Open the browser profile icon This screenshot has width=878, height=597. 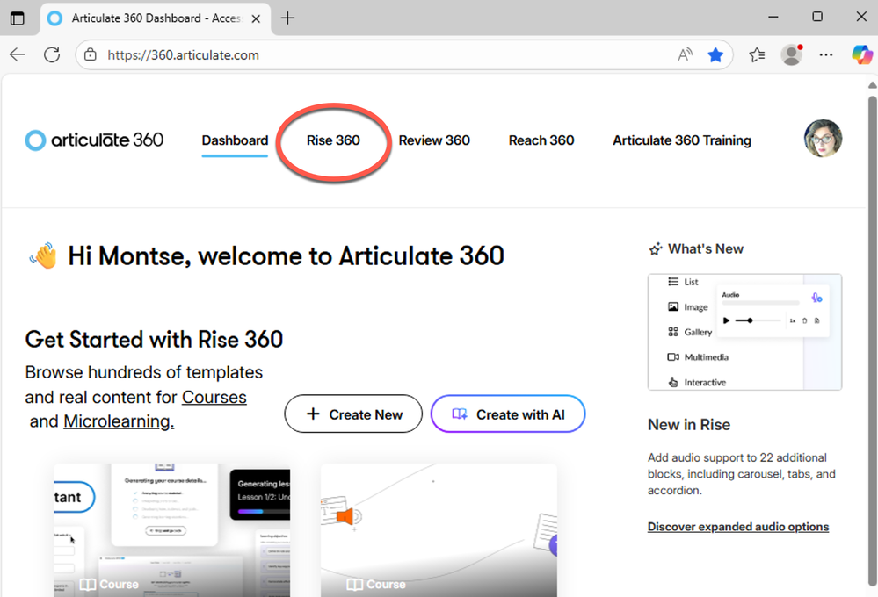click(792, 54)
